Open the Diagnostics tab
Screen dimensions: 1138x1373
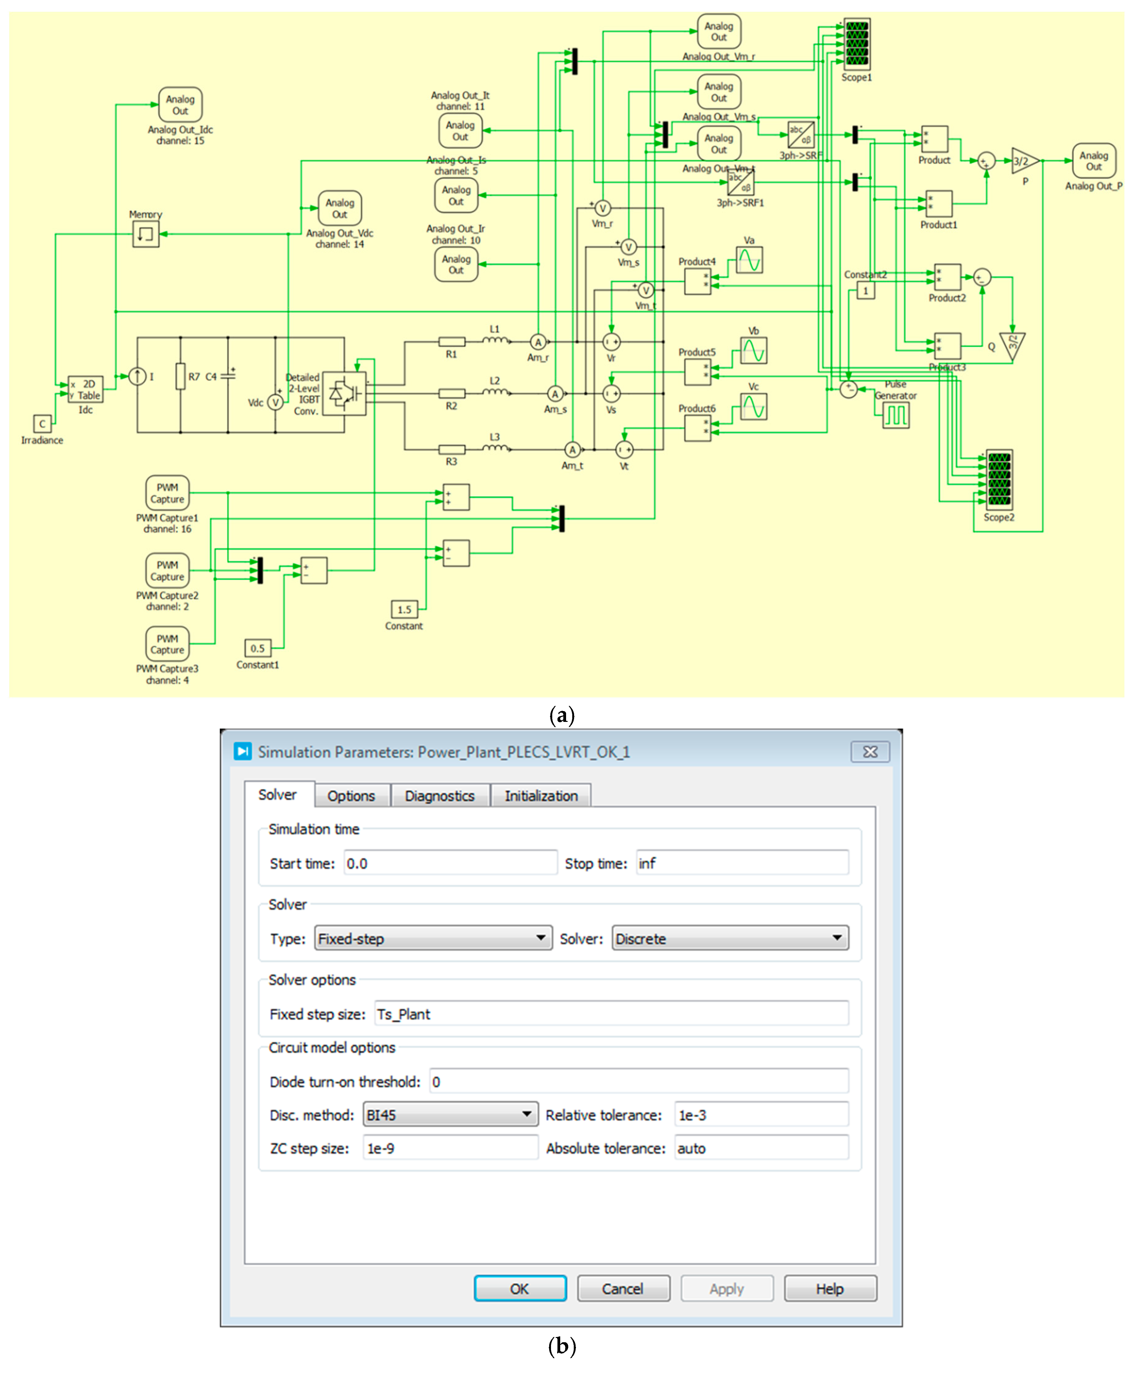[440, 796]
